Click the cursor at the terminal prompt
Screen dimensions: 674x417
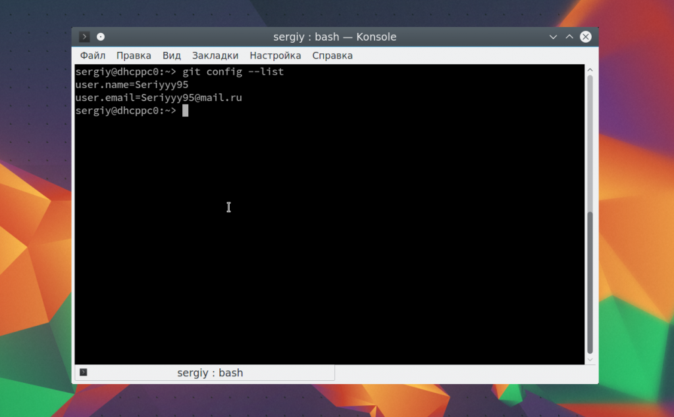coord(186,111)
